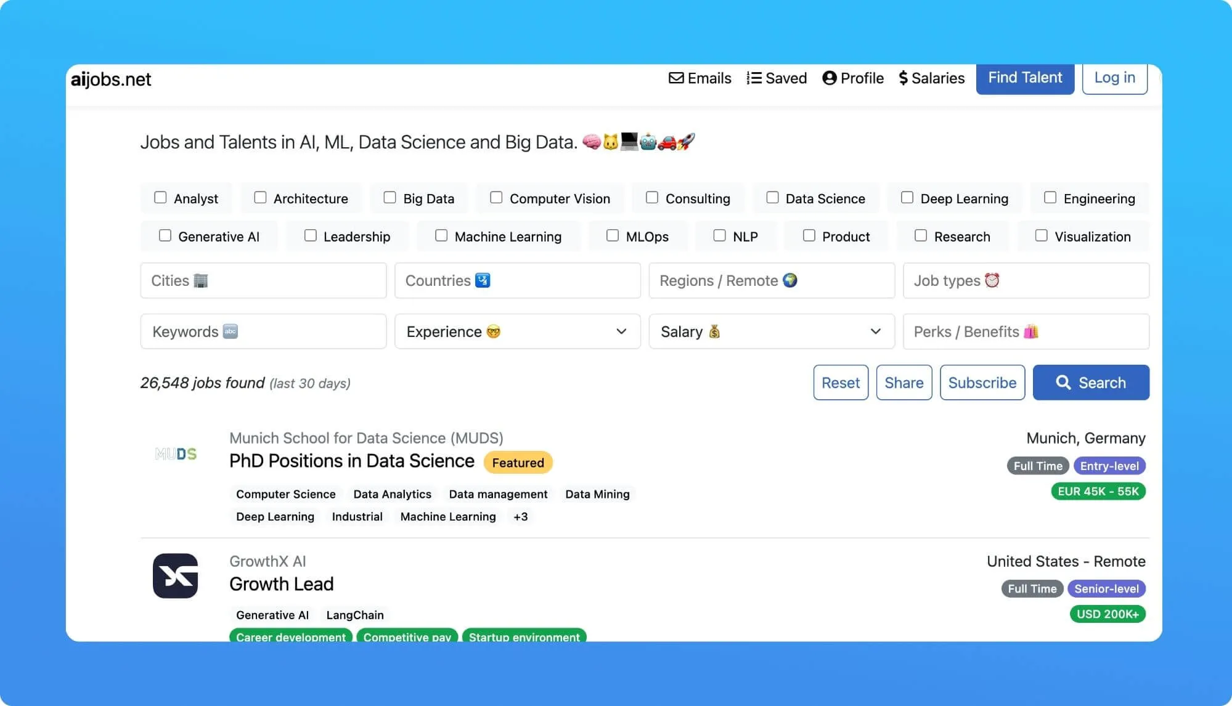Check the Generative AI checkbox
Viewport: 1232px width, 706px height.
165,235
